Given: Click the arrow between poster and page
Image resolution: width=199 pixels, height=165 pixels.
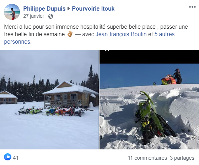Looking at the screenshot, I should point(69,9).
